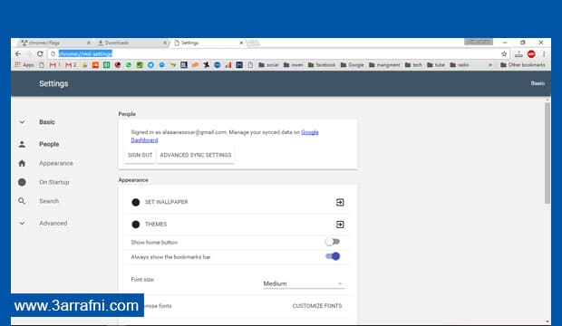Open the orange SoundCloud bookmark

[95, 65]
